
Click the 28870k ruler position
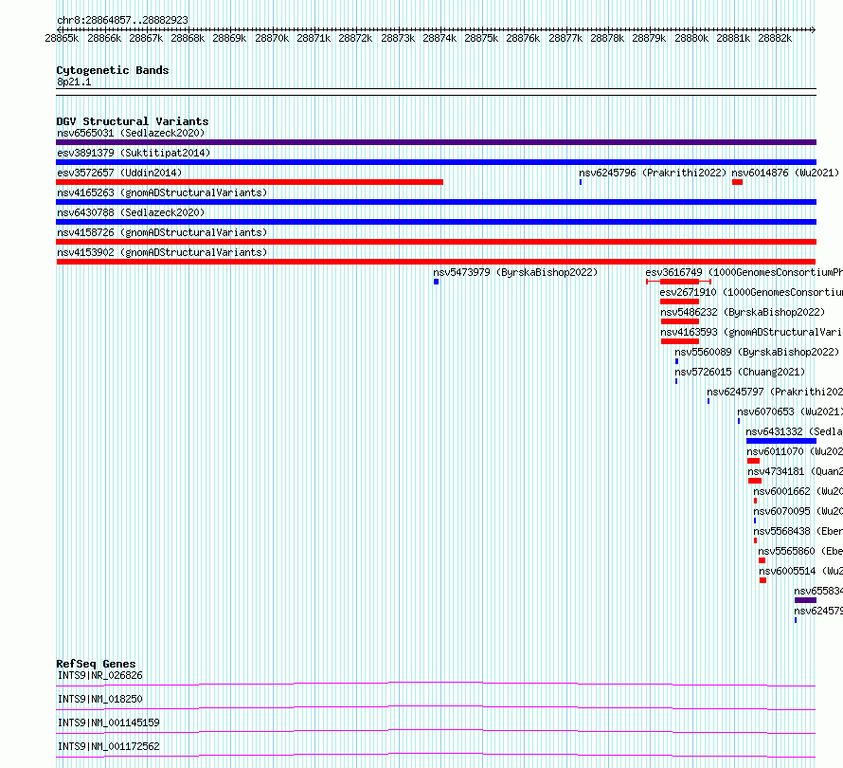272,39
